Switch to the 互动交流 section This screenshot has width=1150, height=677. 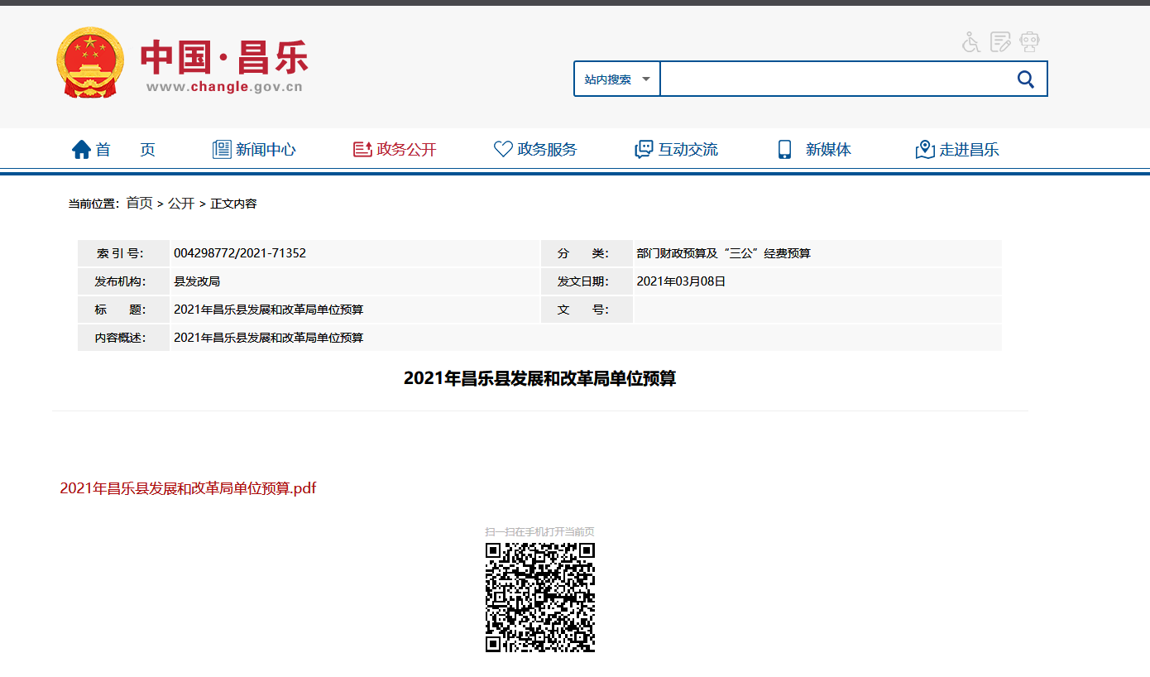[688, 149]
